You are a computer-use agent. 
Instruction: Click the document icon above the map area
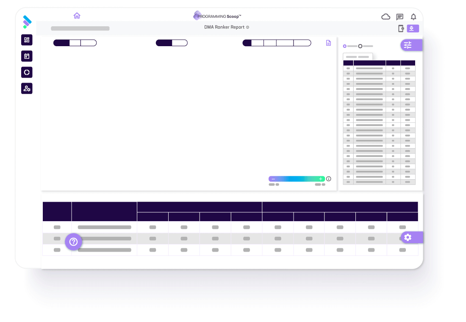pos(328,43)
